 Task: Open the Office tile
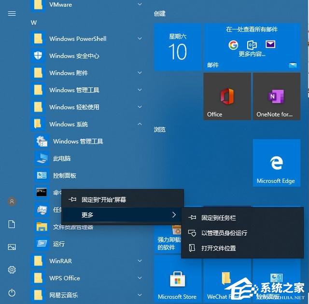click(227, 96)
